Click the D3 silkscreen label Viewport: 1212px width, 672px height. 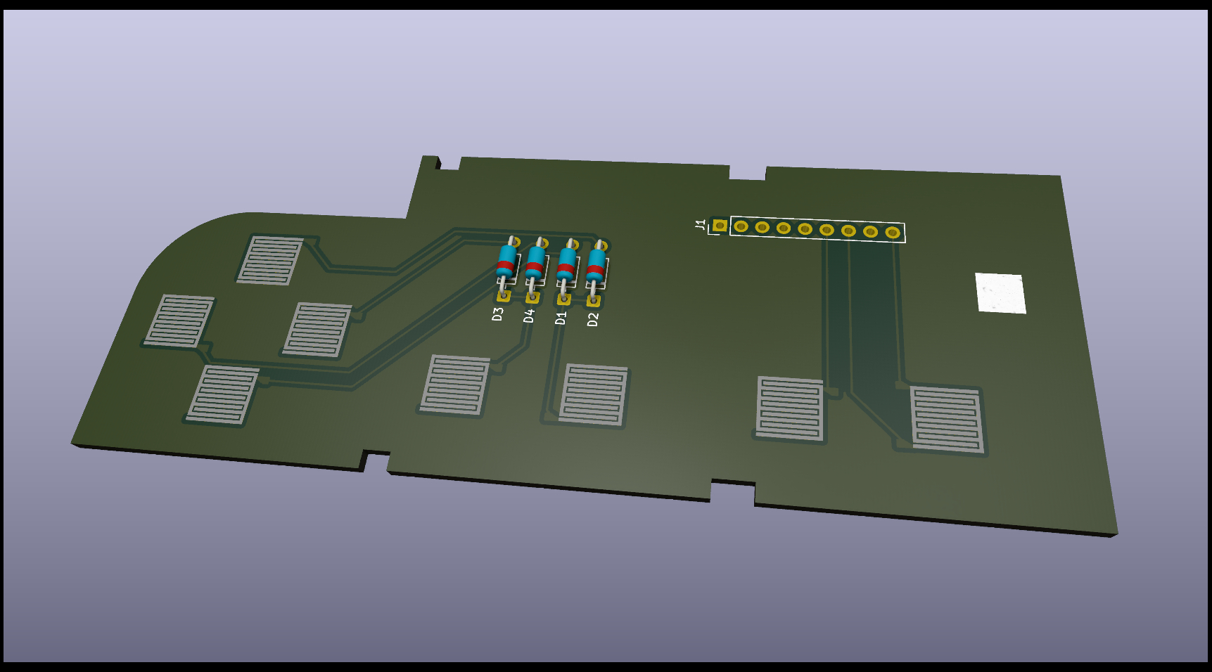(498, 314)
